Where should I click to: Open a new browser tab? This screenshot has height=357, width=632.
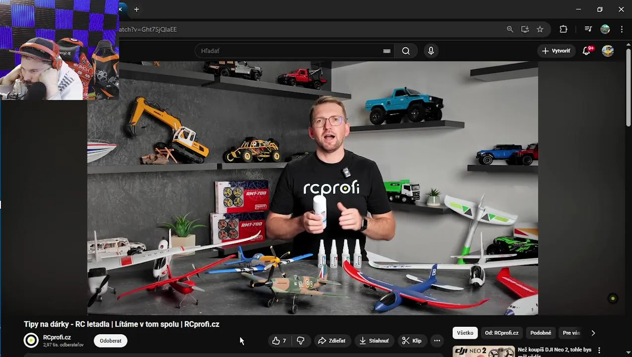[136, 9]
